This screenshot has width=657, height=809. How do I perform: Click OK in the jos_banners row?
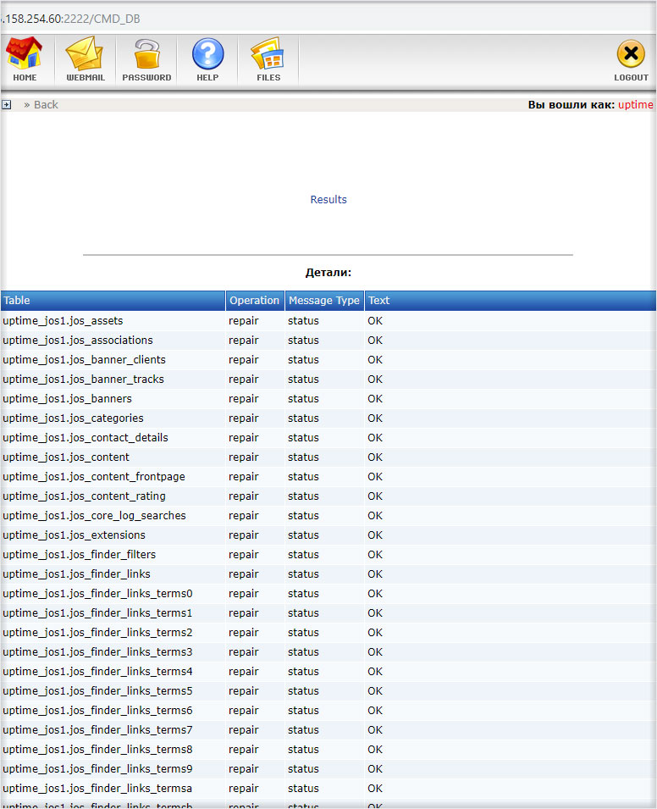[x=375, y=399]
